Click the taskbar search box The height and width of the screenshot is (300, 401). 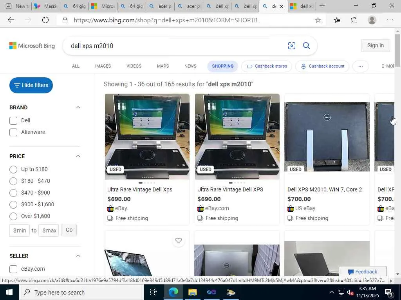(81, 292)
